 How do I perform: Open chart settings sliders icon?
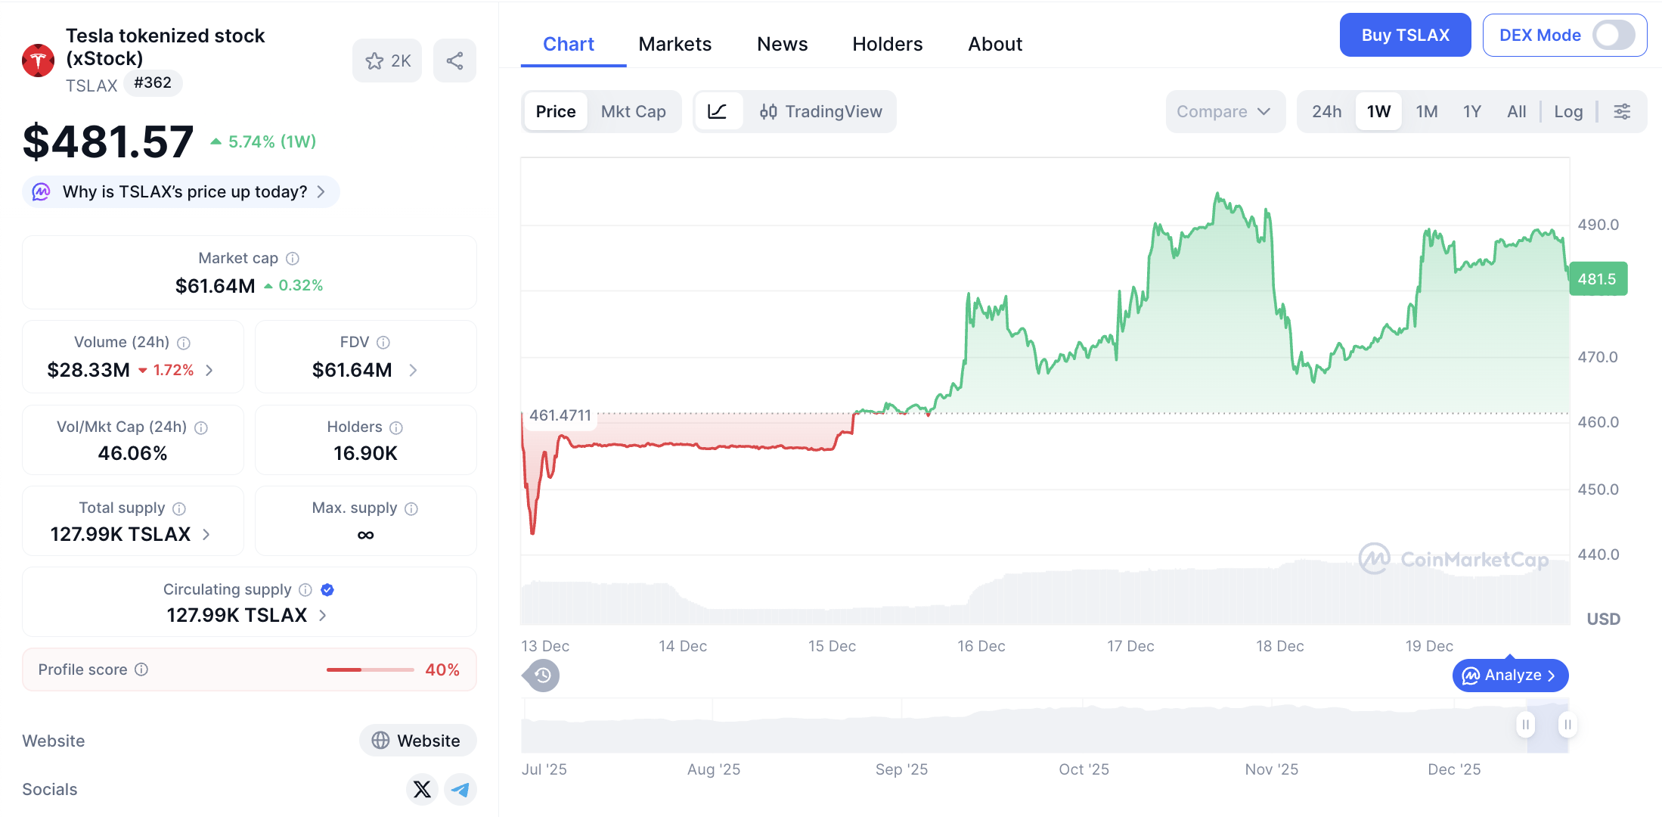[1622, 112]
